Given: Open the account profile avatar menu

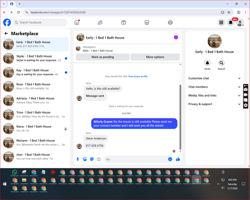Looking at the screenshot, I should click(x=240, y=22).
